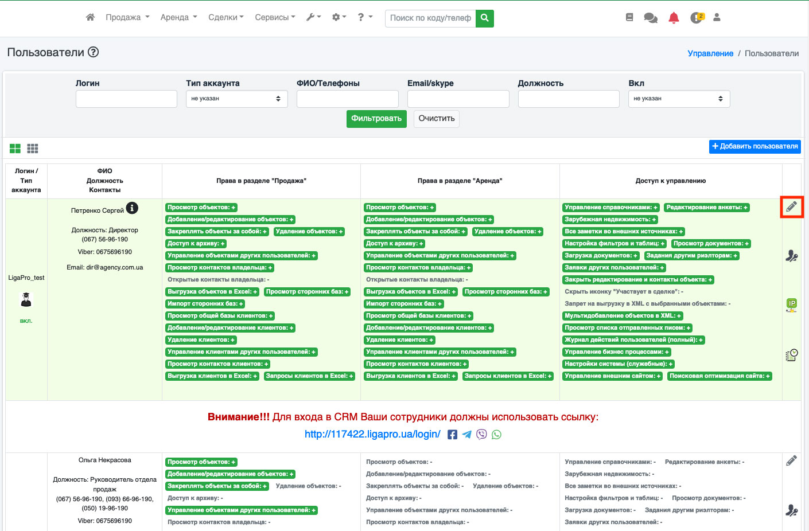
Task: Open the red notifications bell
Action: 674,18
